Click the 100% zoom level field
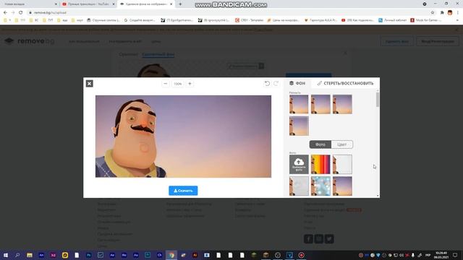This screenshot has height=260, width=463. tap(177, 84)
